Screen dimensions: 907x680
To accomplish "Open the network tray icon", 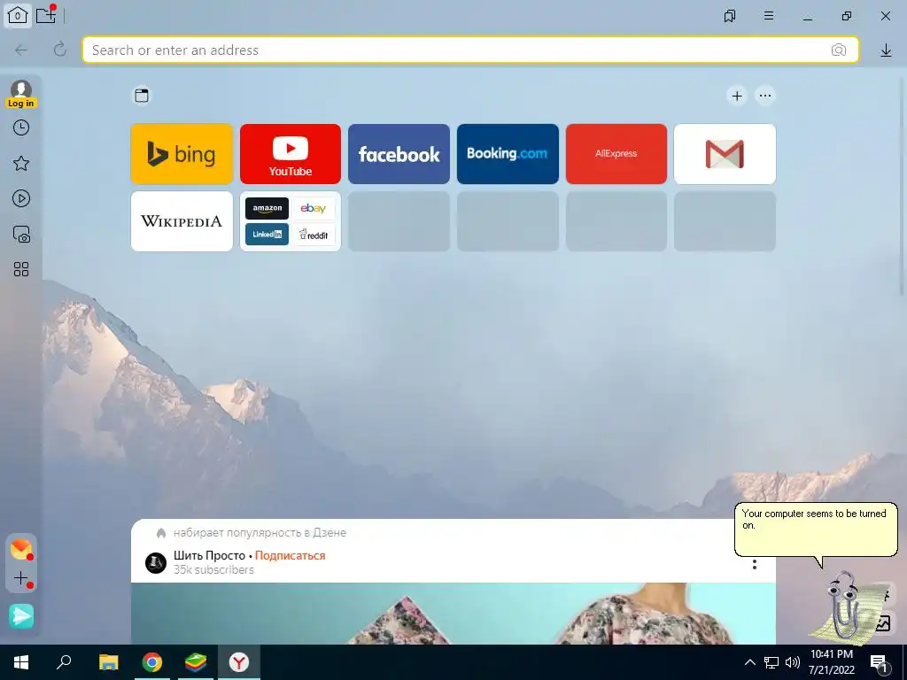I will click(x=771, y=662).
